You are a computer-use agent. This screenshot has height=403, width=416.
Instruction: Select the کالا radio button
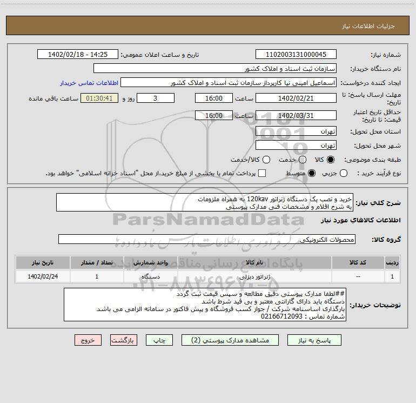point(331,160)
